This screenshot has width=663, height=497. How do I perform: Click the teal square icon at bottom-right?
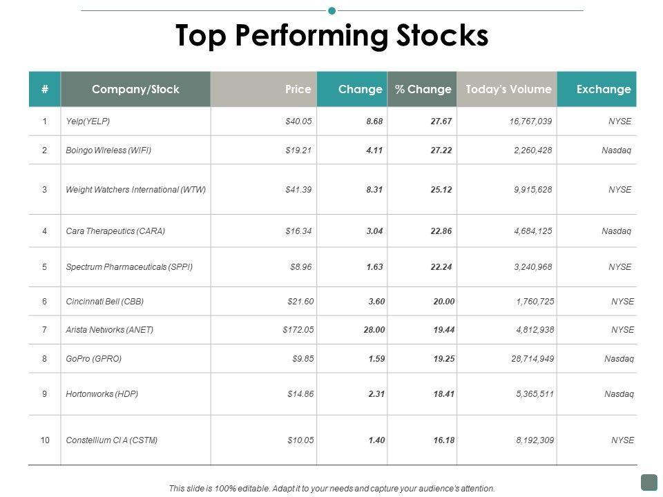648,481
